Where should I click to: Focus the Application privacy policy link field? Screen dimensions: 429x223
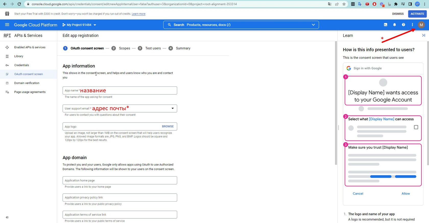tap(120, 197)
